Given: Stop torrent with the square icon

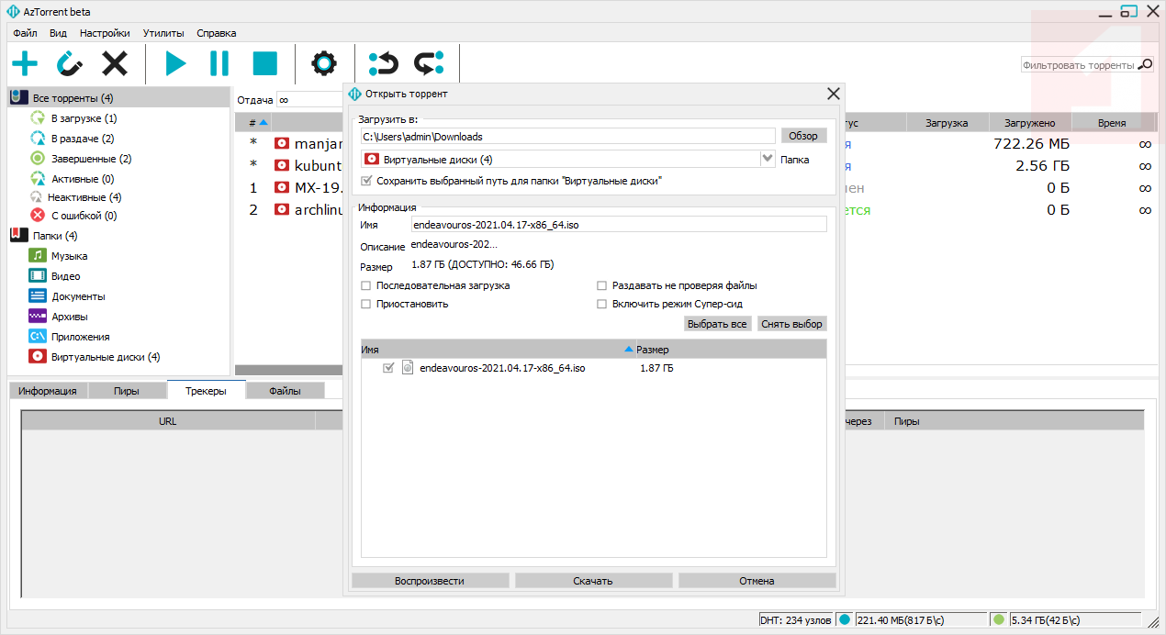Looking at the screenshot, I should point(264,63).
